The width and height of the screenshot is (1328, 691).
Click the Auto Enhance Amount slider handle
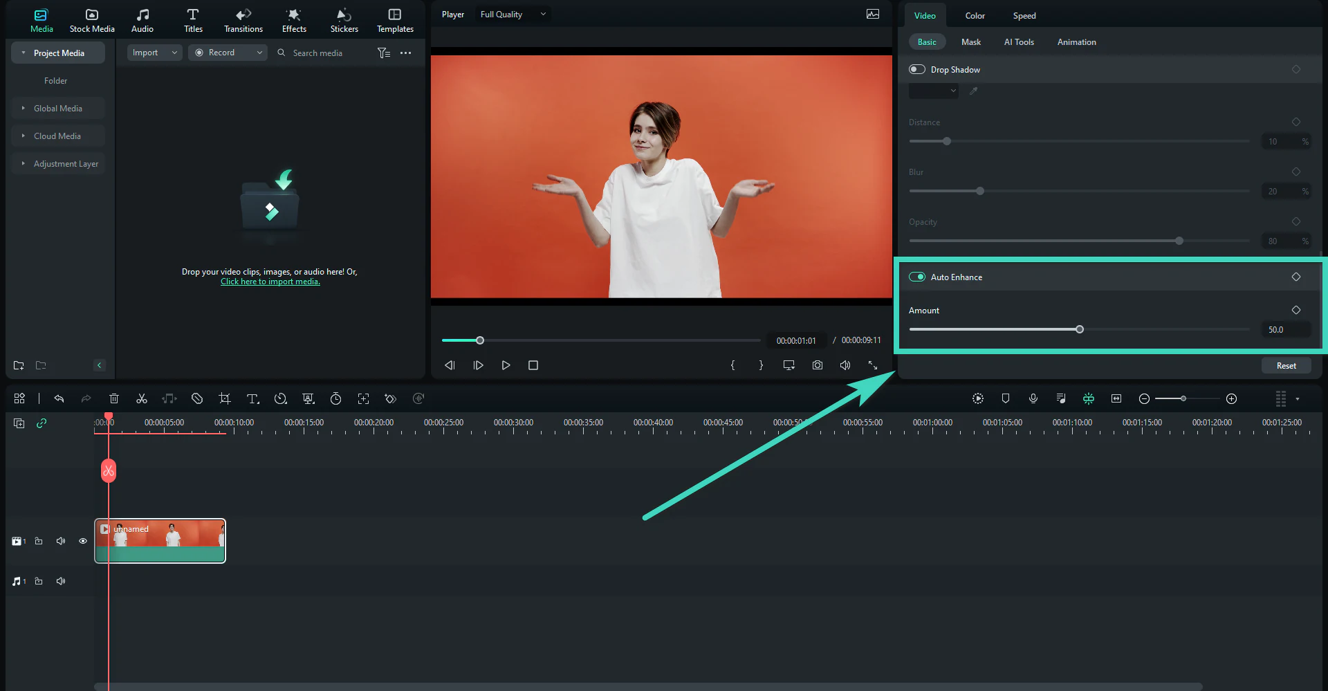click(x=1080, y=329)
